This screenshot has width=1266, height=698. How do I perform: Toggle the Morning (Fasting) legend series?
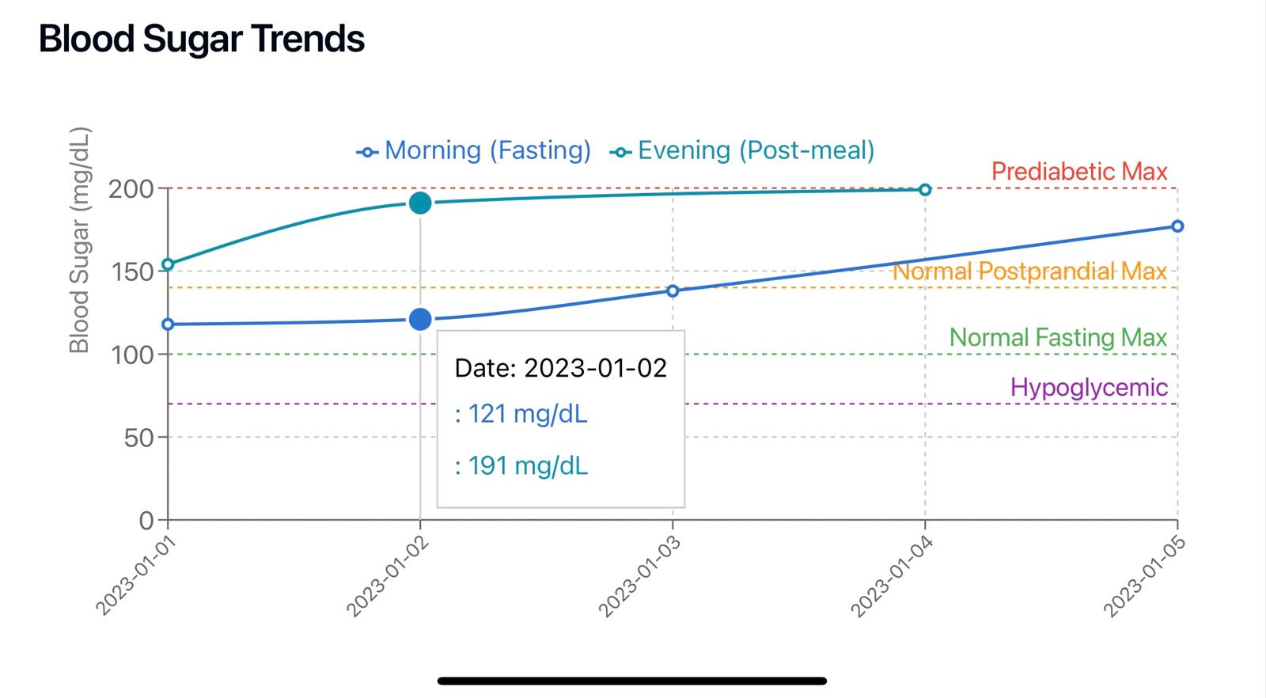tap(487, 150)
